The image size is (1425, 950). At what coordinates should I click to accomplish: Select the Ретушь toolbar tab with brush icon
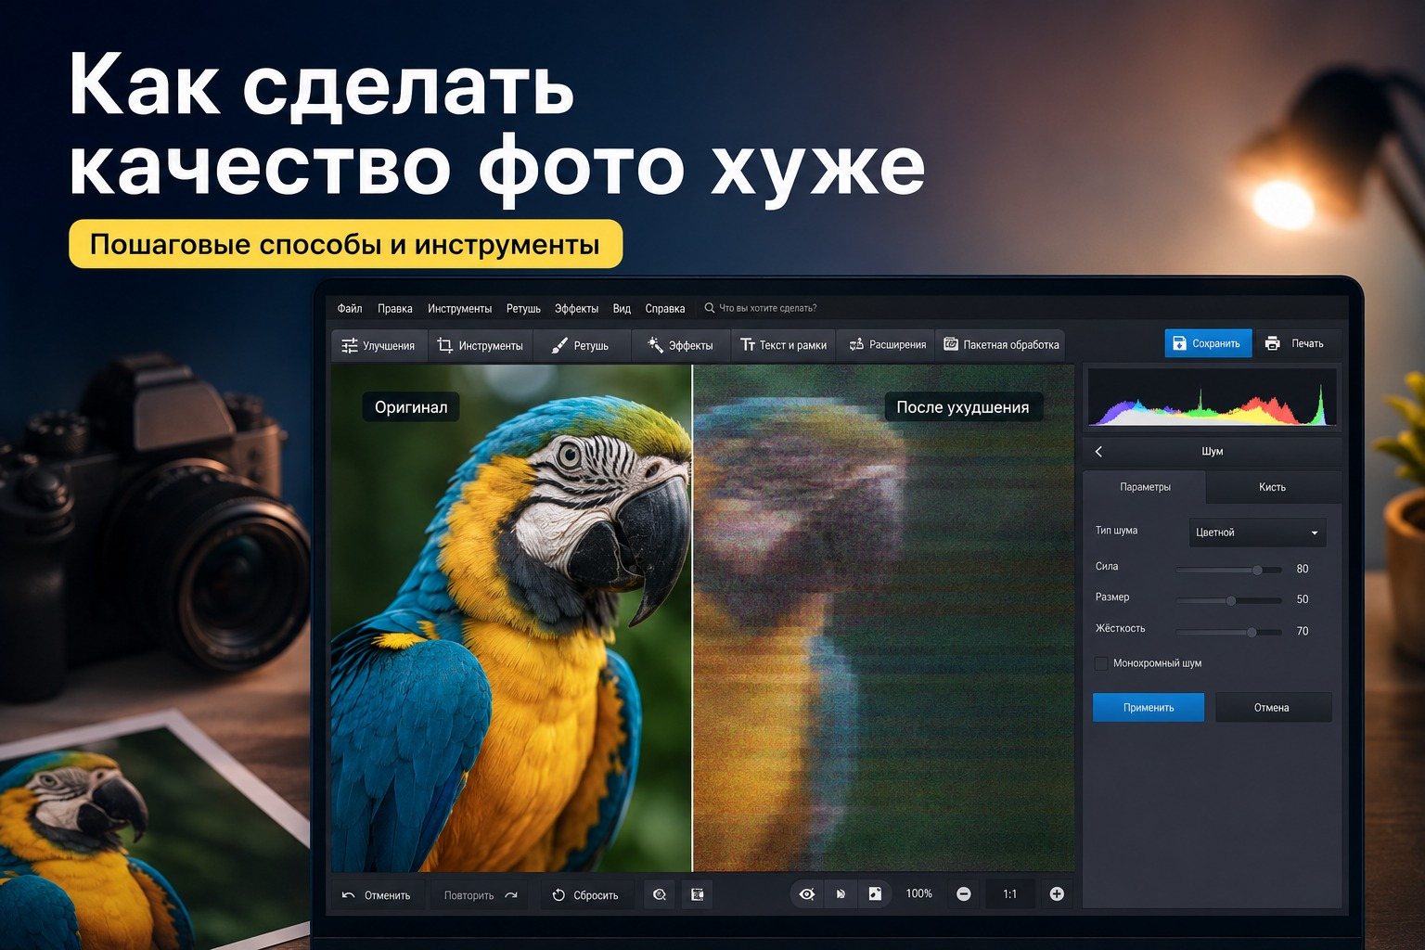tap(580, 345)
